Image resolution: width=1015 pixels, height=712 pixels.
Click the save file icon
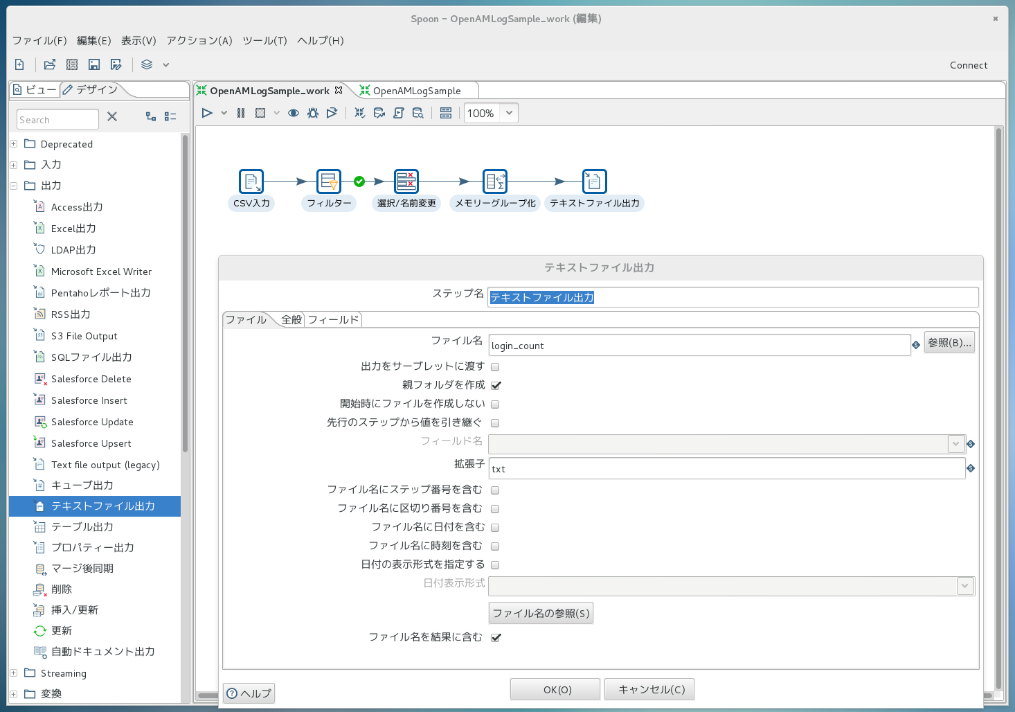point(94,64)
